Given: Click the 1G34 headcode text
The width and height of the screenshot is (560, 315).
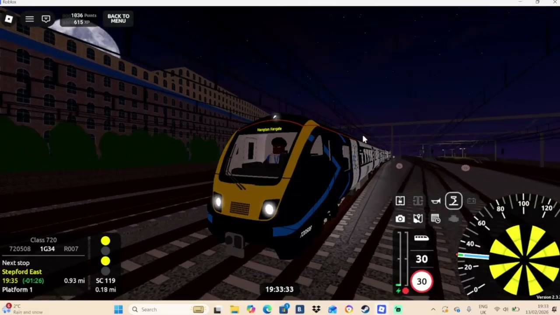Looking at the screenshot, I should click(47, 249).
